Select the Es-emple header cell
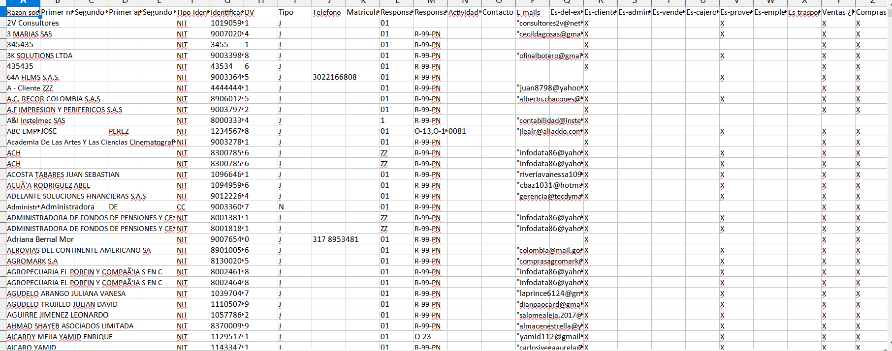 [x=770, y=12]
